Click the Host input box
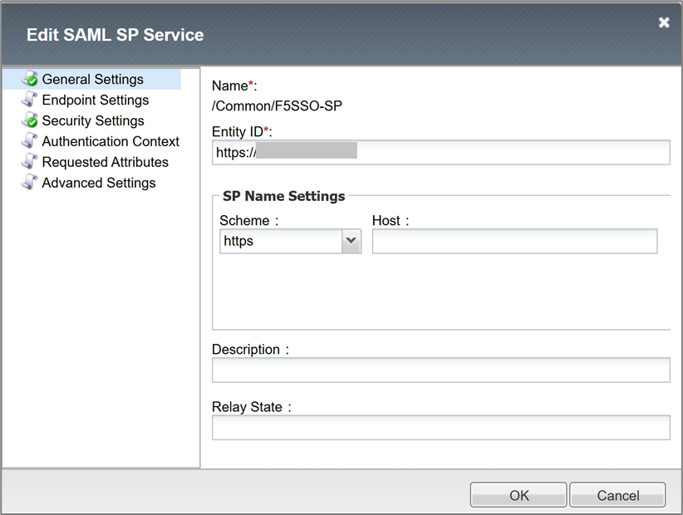Image resolution: width=683 pixels, height=515 pixels. pyautogui.click(x=514, y=241)
